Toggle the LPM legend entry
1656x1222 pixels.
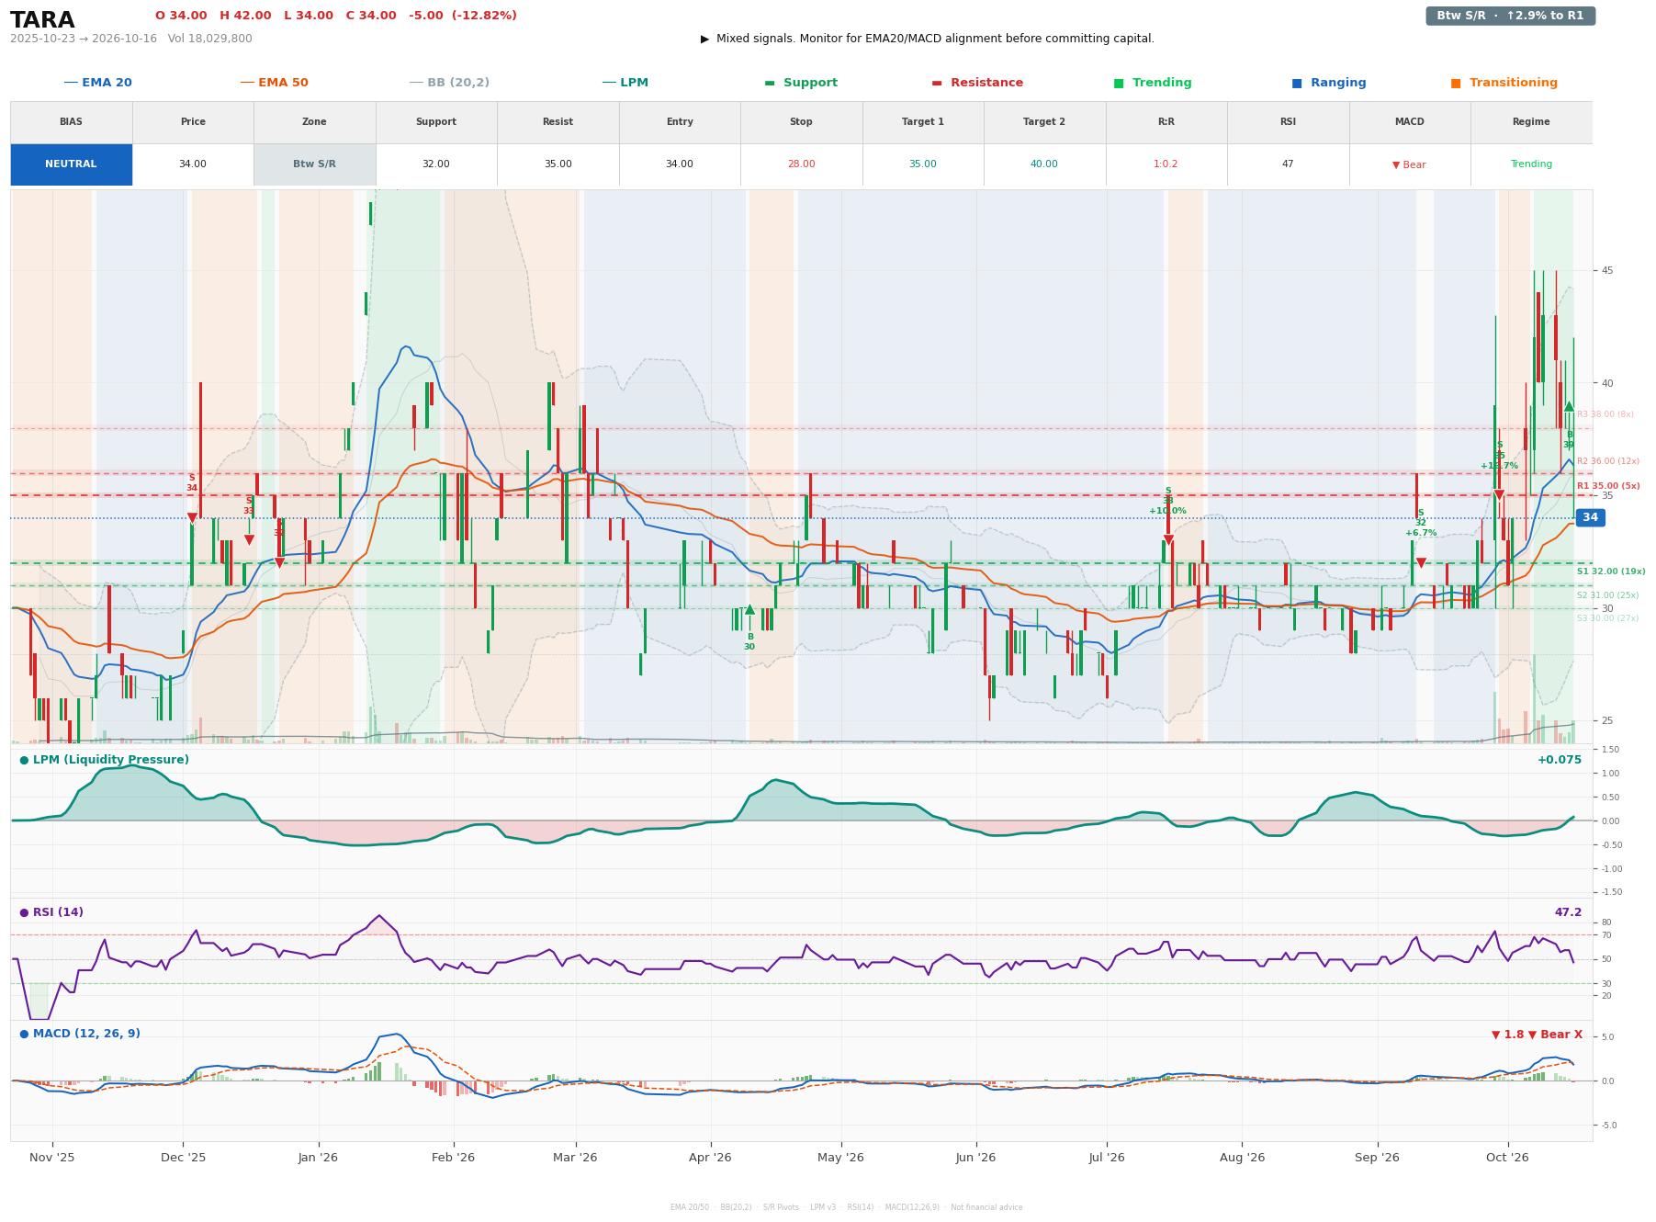(x=625, y=83)
